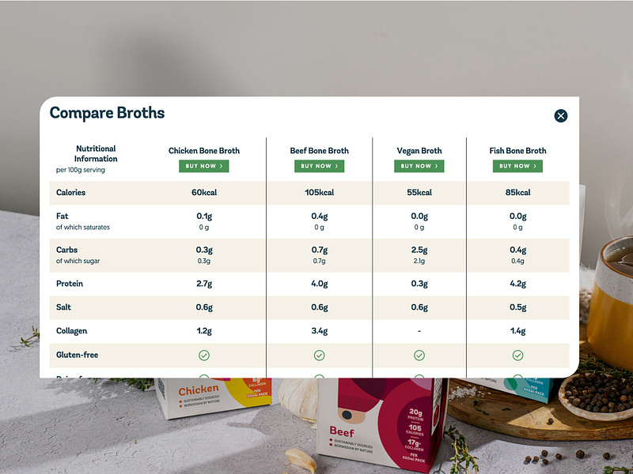Select the Chicken Bone Broth column header
Screen dimensions: 633x474
204,150
